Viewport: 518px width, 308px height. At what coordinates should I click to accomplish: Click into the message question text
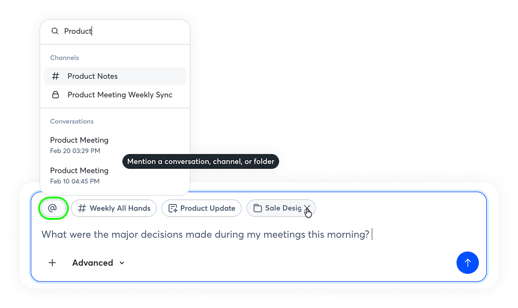205,235
